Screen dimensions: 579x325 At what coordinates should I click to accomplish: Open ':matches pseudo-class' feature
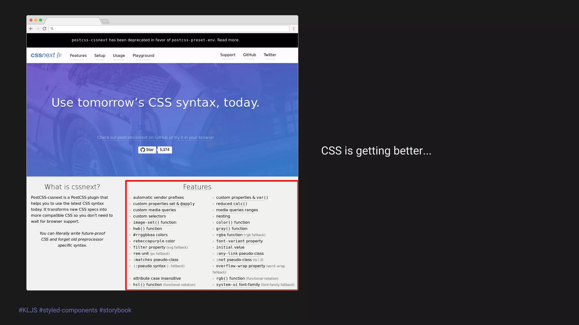click(x=155, y=260)
